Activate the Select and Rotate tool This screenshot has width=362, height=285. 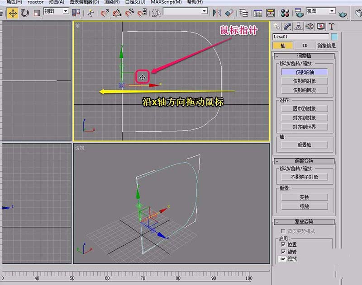pos(25,13)
